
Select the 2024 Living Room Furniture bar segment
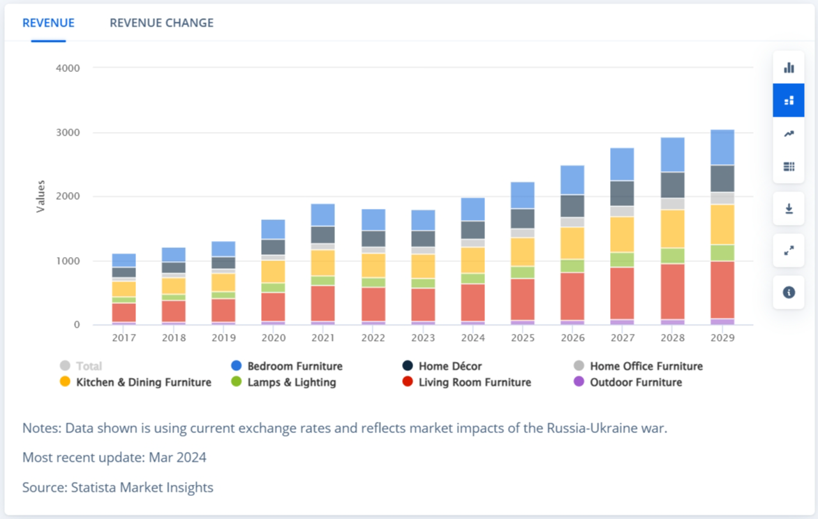473,302
